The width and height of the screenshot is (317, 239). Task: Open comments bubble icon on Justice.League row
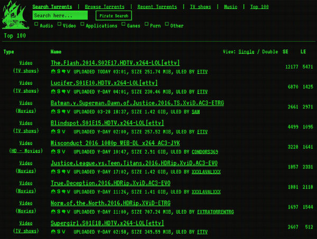[64, 171]
